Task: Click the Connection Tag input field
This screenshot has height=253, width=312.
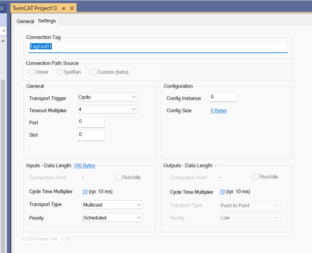Action: point(158,47)
